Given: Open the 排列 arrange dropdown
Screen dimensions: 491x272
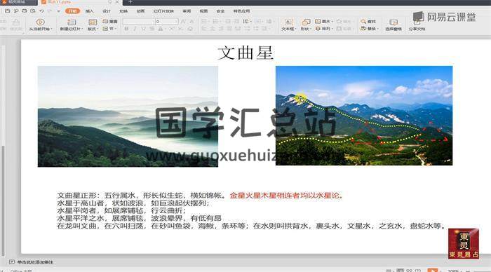Looking at the screenshot, I should 323,29.
